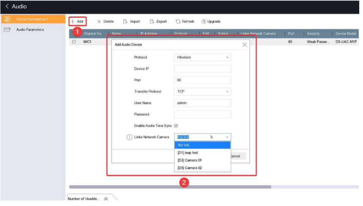Click the Delete X icon in toolbar

click(x=99, y=21)
